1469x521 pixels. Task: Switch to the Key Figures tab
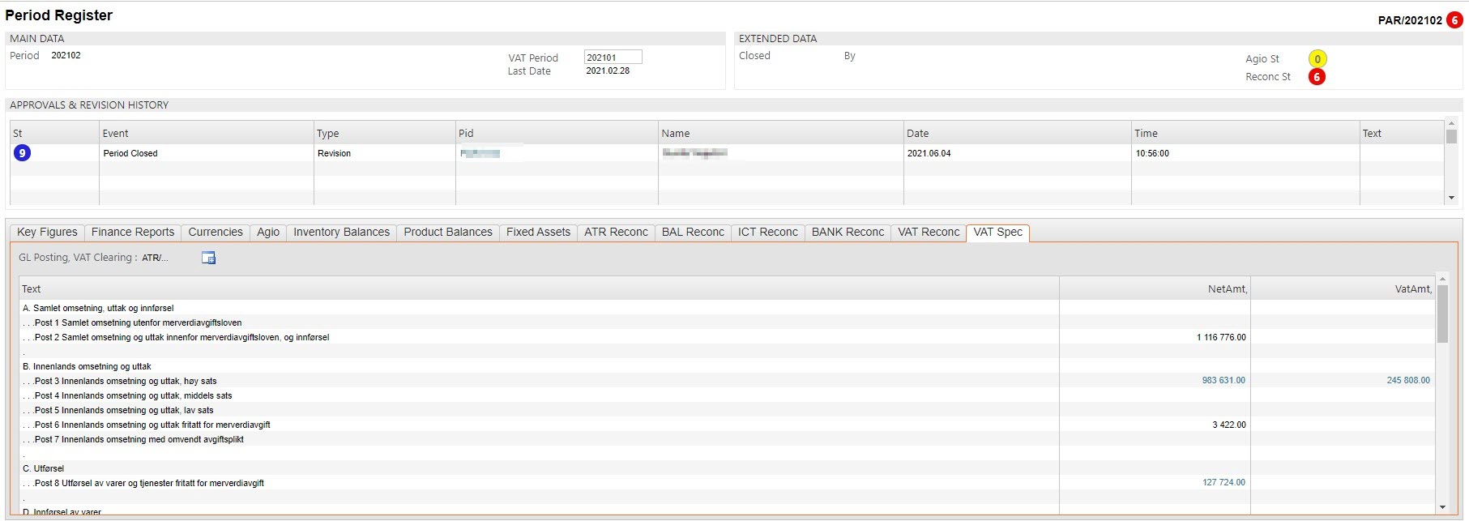47,233
